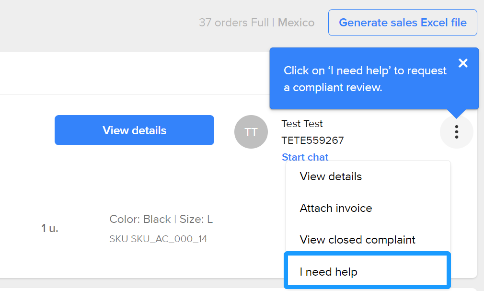Click the TT customer avatar
The height and width of the screenshot is (291, 484).
click(251, 132)
